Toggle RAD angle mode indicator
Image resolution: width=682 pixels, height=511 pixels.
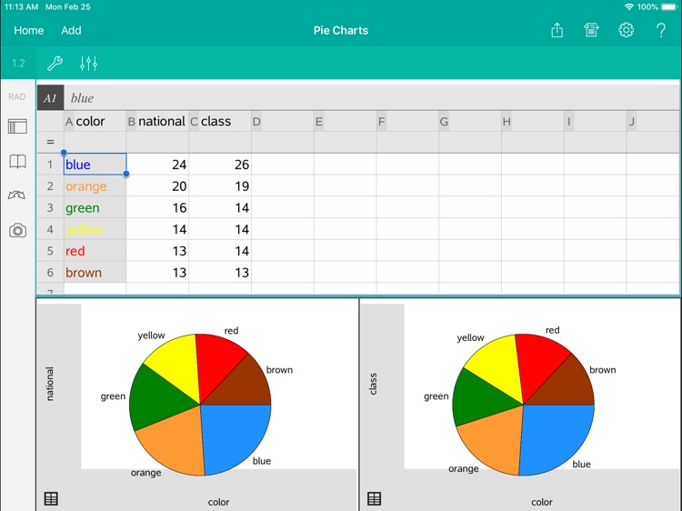pos(17,96)
